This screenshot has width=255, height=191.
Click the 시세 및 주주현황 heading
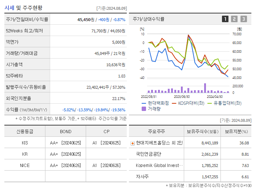[23, 8]
